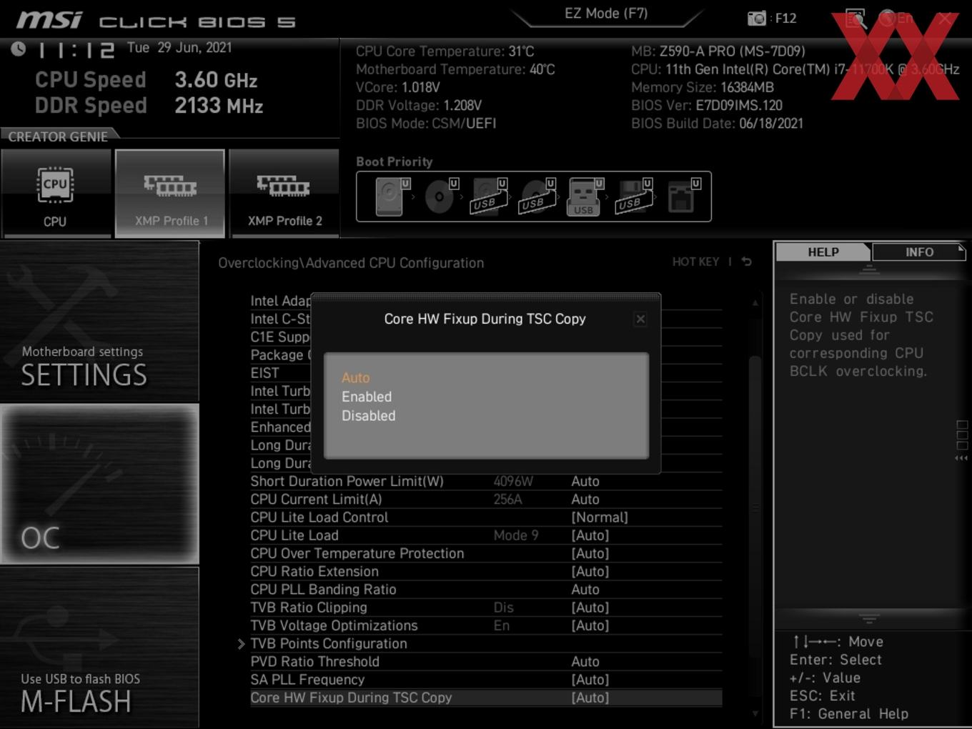Edit Short Duration Power Limit(W) value
The image size is (972, 729).
coord(585,482)
